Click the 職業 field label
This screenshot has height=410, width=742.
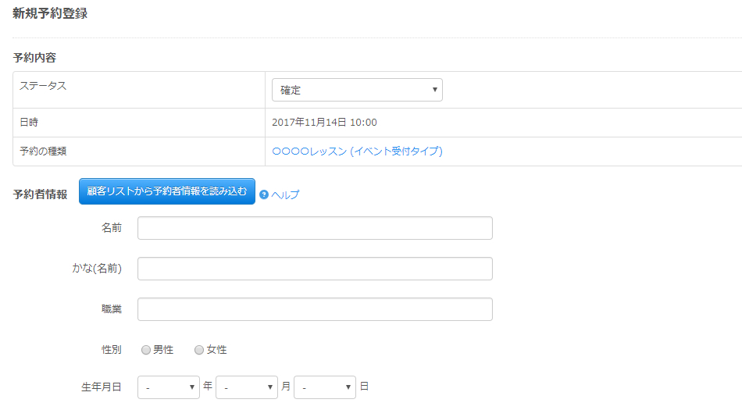pyautogui.click(x=112, y=309)
